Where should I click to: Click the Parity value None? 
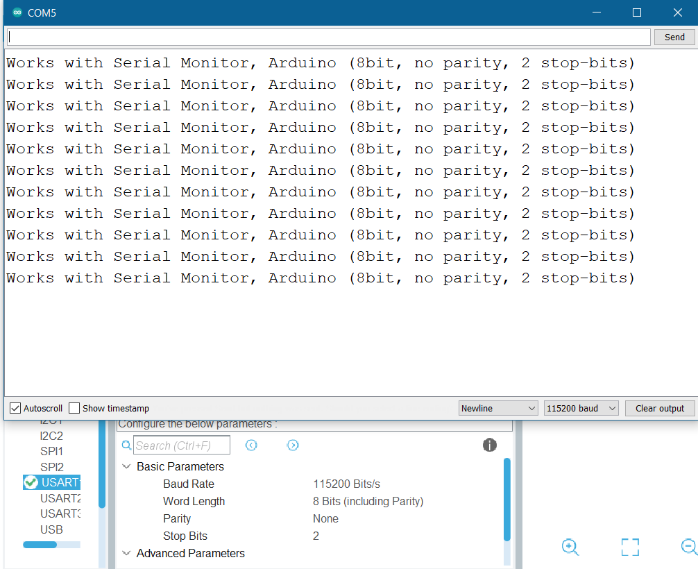click(x=325, y=518)
